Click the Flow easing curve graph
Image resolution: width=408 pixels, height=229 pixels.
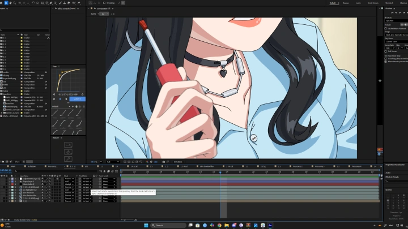[x=68, y=80]
